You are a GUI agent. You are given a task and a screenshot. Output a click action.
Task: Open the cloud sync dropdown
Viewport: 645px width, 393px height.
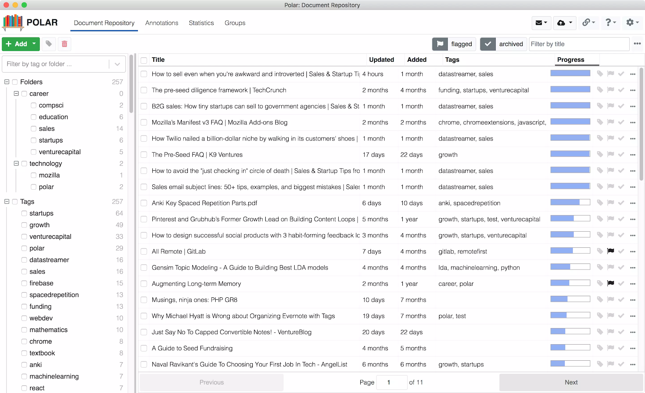(564, 23)
